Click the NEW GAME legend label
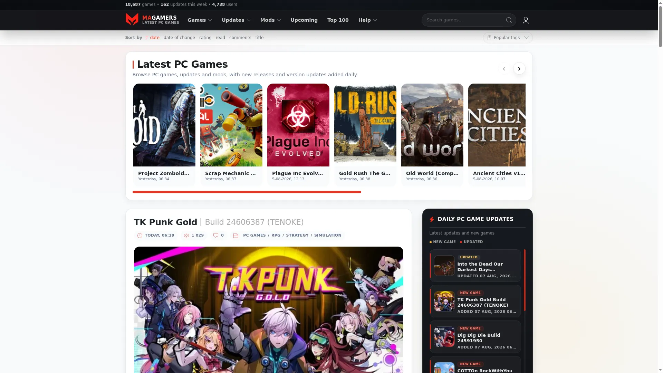The width and height of the screenshot is (663, 373). click(x=444, y=242)
